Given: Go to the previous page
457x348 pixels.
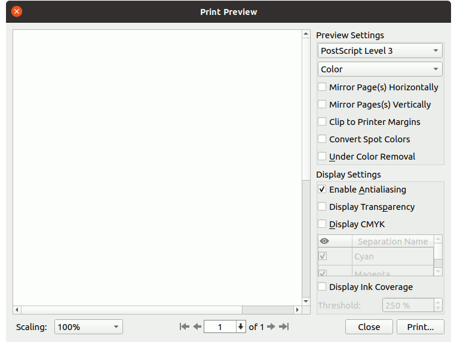Looking at the screenshot, I should tap(197, 326).
